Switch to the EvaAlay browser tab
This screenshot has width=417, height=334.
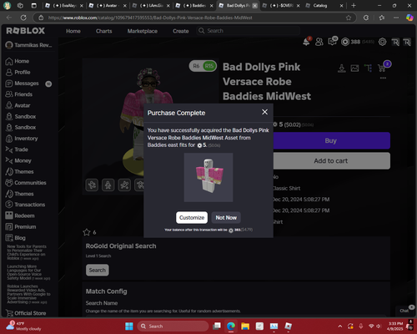click(x=64, y=5)
